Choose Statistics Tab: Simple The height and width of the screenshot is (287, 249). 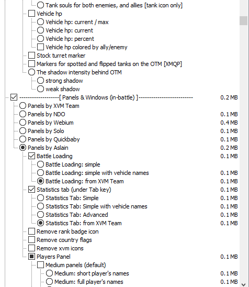[40, 198]
